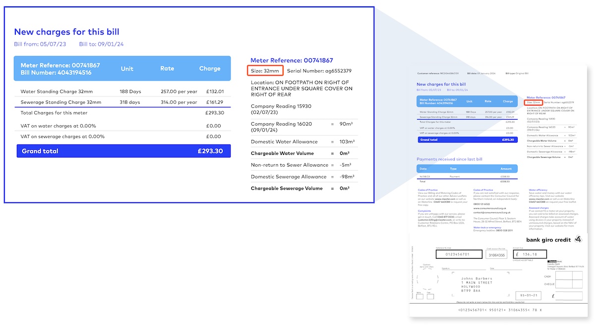Click the 'Grand total' bar in enlarged panel
The image size is (595, 327).
pyautogui.click(x=123, y=151)
